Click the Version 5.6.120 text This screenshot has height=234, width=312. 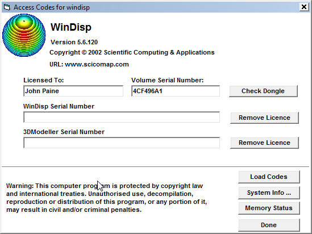(74, 42)
